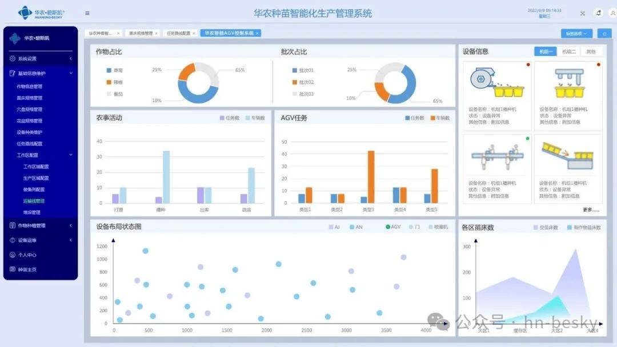Click the 更多 link in 设备信息
617x347 pixels.
click(x=591, y=210)
